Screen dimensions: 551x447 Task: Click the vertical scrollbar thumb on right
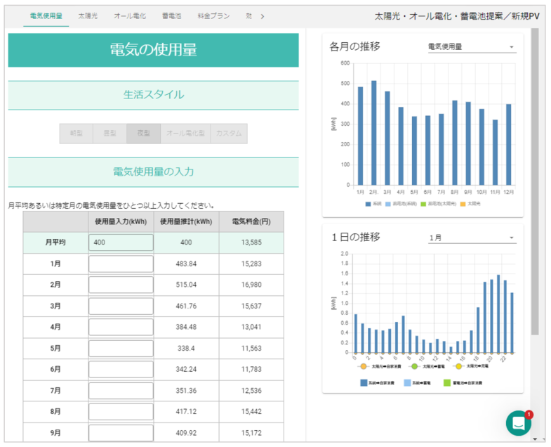[x=535, y=181]
